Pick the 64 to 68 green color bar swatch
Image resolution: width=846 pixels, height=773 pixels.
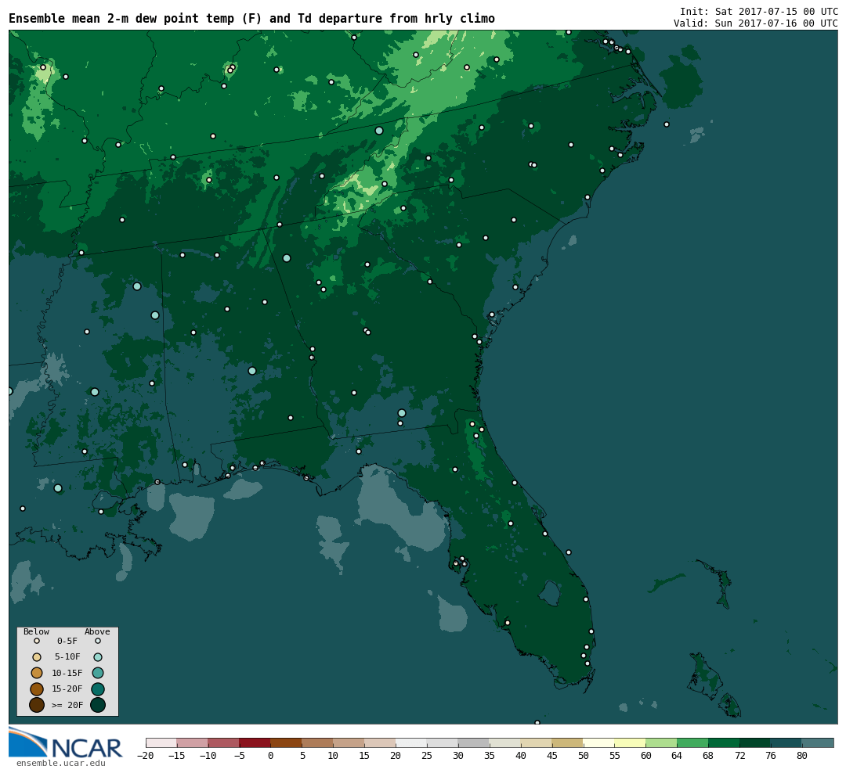pyautogui.click(x=693, y=742)
